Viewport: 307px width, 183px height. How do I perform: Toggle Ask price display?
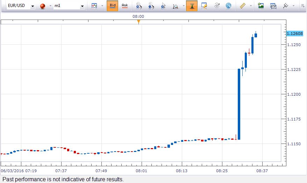[x=125, y=6]
